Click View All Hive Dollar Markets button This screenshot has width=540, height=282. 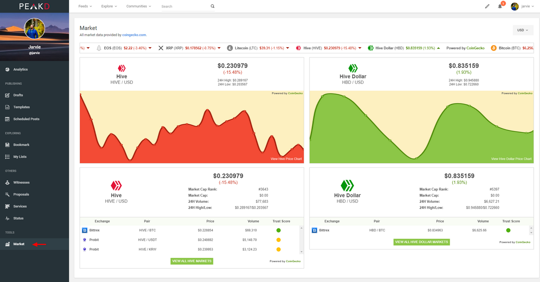coord(421,242)
